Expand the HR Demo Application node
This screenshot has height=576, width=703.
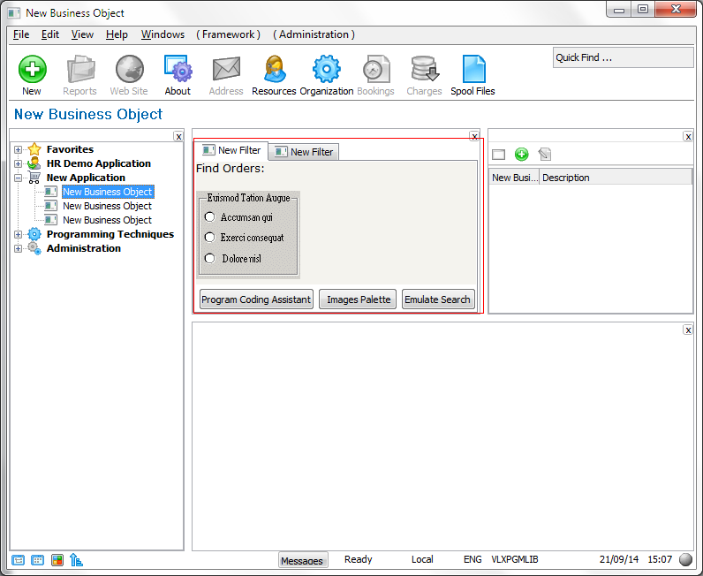(18, 163)
